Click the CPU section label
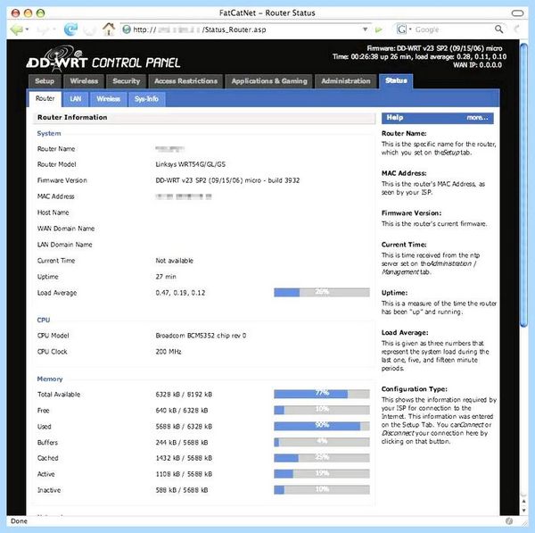The image size is (535, 533). tap(44, 320)
